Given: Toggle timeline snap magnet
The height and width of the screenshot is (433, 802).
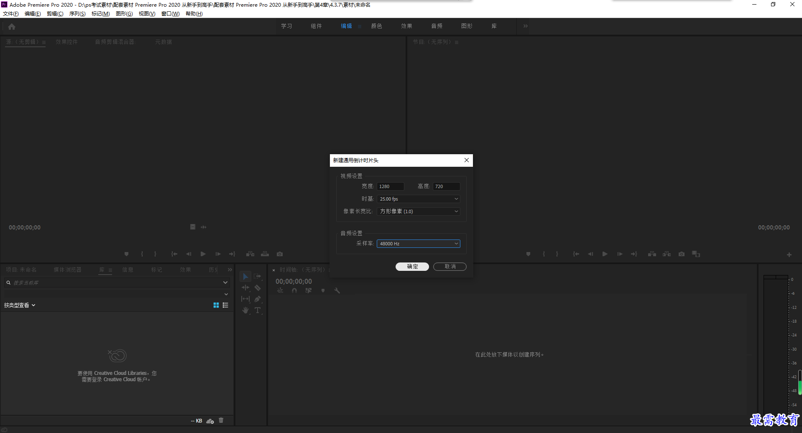Looking at the screenshot, I should [294, 290].
